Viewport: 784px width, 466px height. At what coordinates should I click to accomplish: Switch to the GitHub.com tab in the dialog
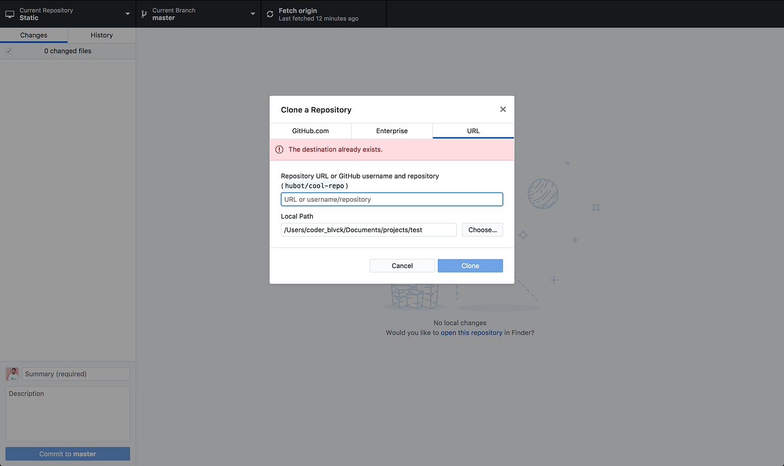click(x=311, y=130)
